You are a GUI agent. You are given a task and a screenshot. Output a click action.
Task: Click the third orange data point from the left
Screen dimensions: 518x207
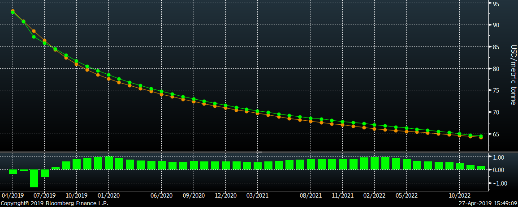click(x=34, y=31)
